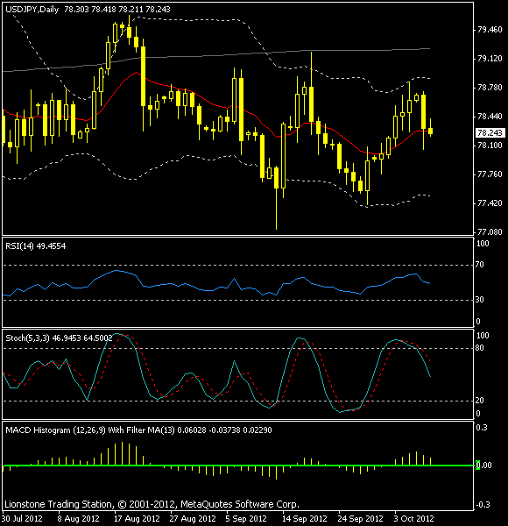Click the Stochastic 20 level label
Screen dimensions: 508x526
point(480,401)
